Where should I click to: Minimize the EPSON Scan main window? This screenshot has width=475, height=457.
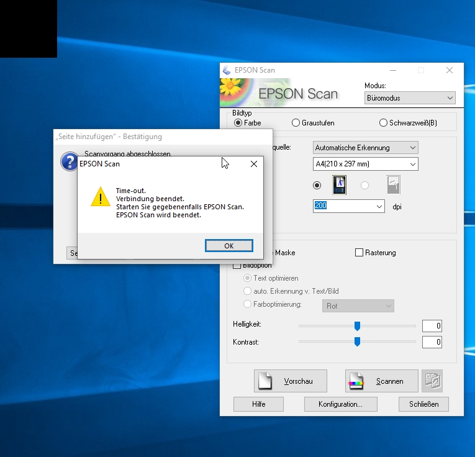(393, 70)
